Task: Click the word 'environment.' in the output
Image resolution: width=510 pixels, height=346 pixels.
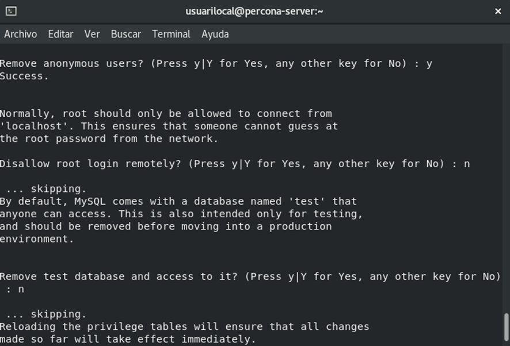Action: point(37,239)
